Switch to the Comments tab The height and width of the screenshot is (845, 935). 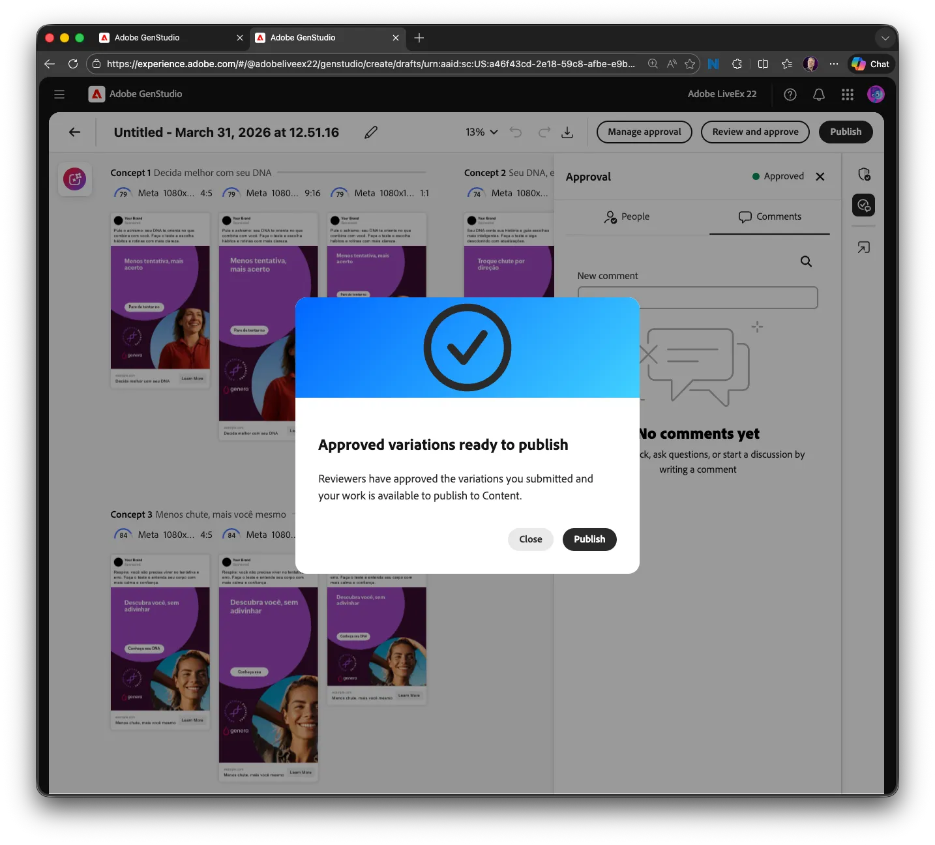click(x=769, y=217)
